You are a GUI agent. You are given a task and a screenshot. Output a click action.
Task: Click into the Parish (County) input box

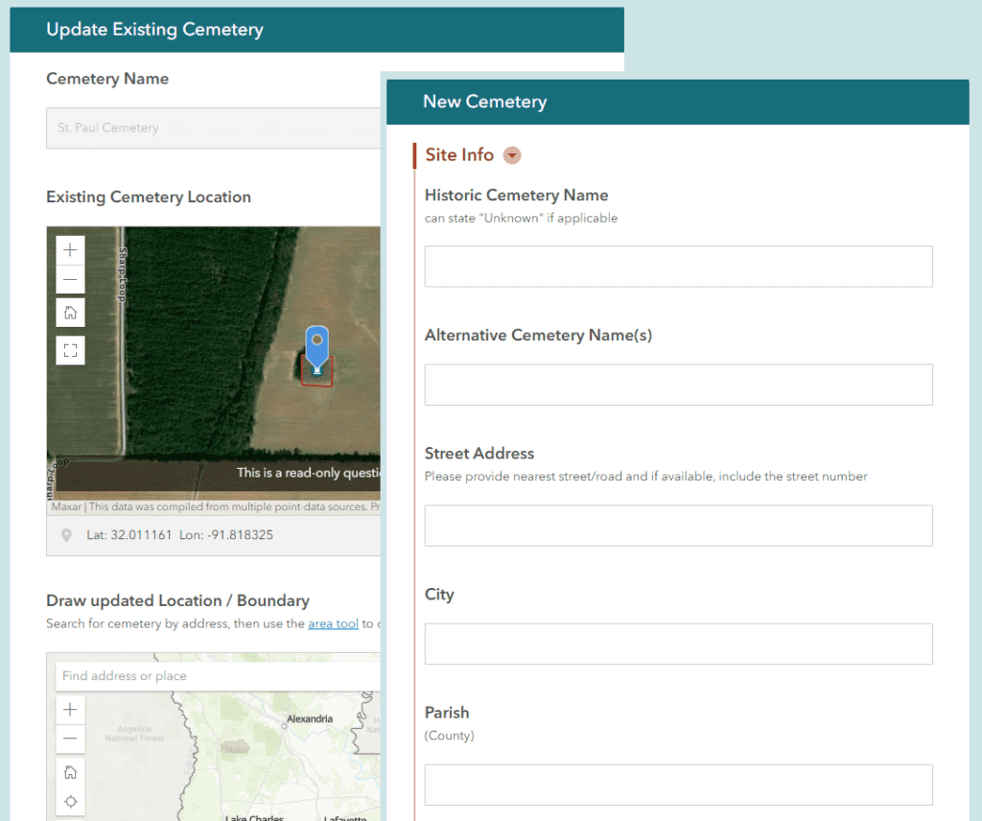(x=678, y=785)
